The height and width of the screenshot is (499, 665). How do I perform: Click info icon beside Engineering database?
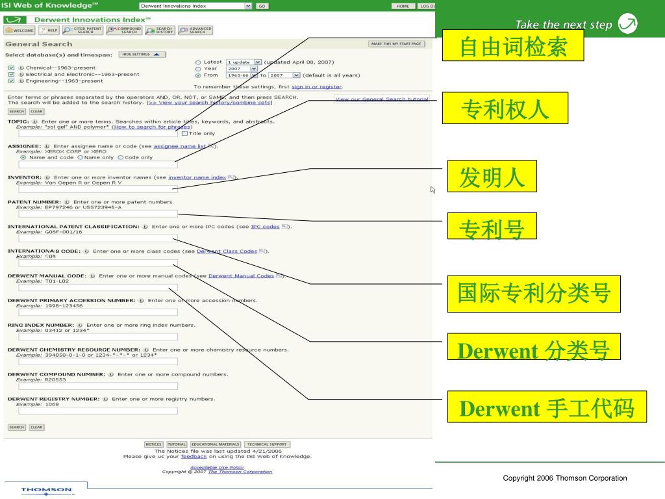pyautogui.click(x=21, y=81)
